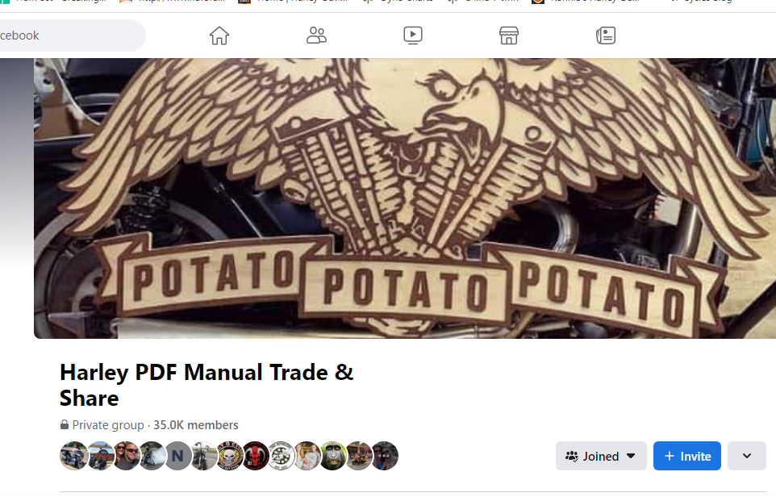Open the red devil logo member avatar
The width and height of the screenshot is (776, 501).
point(256,456)
